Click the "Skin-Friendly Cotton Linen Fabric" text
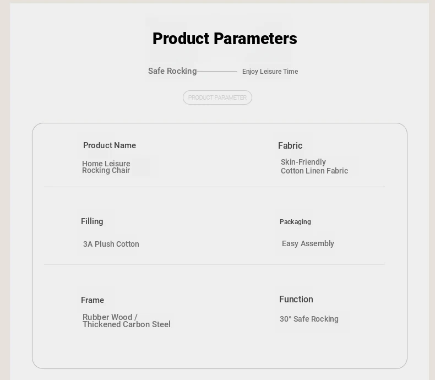Screen dimensions: 435x380 click(x=314, y=166)
